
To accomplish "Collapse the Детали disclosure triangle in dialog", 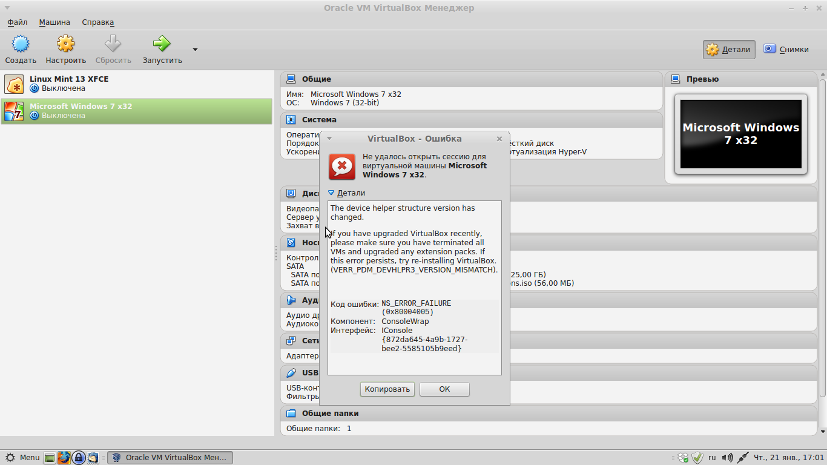I will 331,193.
